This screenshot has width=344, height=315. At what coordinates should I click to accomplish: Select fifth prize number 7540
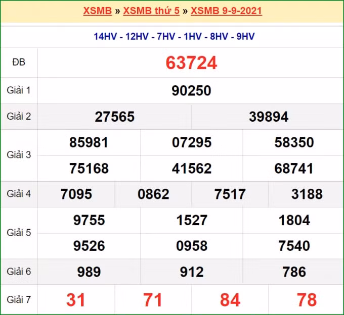(294, 246)
